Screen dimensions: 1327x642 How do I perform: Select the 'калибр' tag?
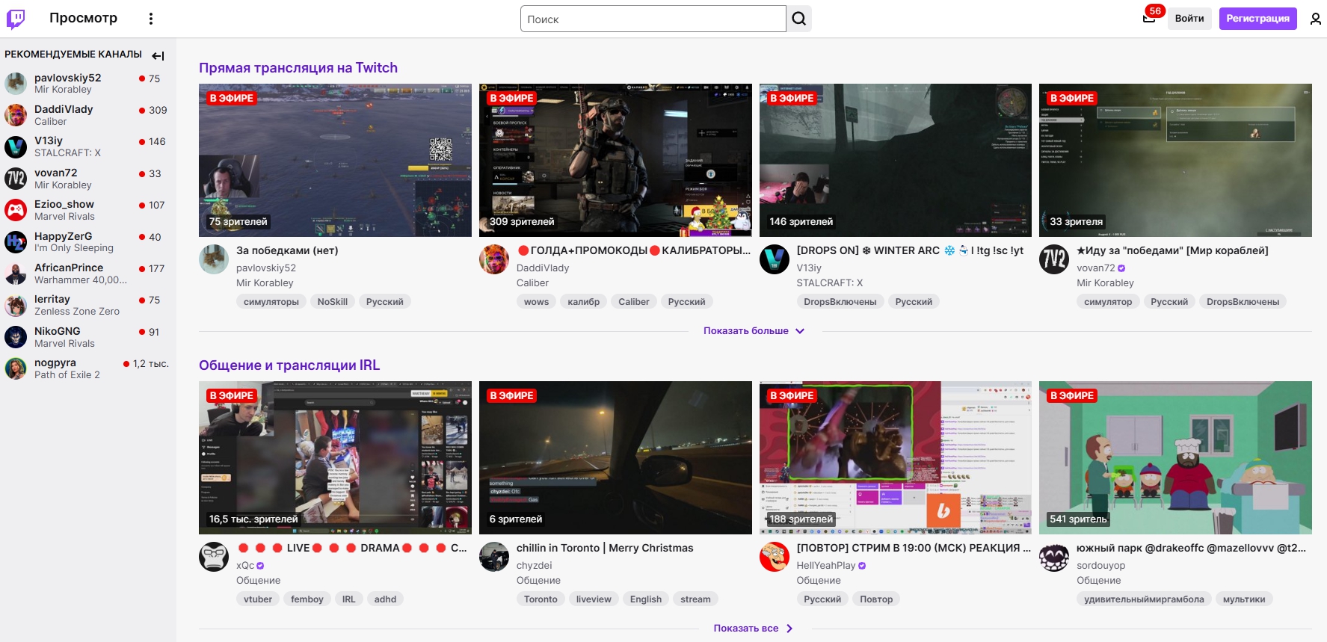tap(584, 302)
